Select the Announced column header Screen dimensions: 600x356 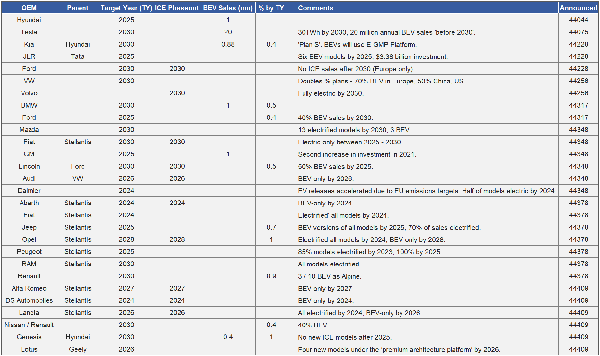pyautogui.click(x=578, y=8)
